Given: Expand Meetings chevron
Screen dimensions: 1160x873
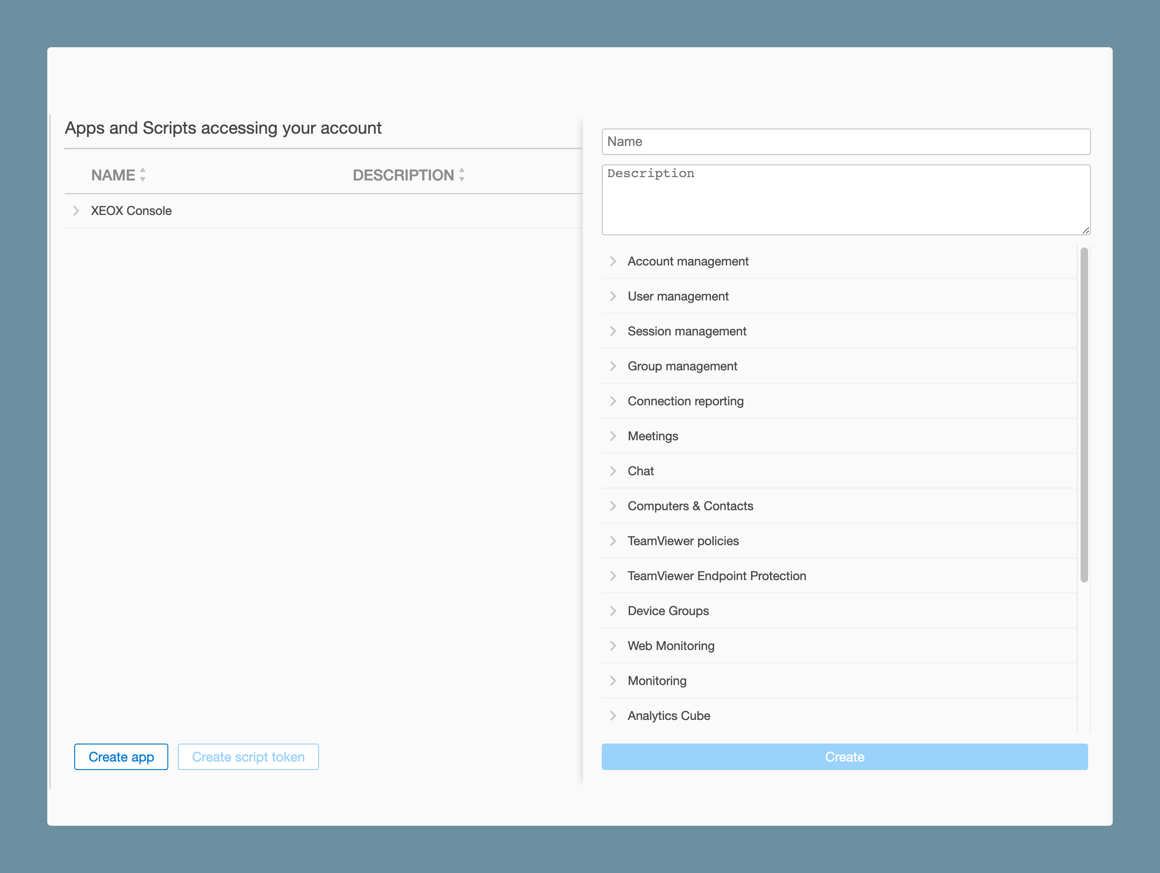Looking at the screenshot, I should pos(613,436).
